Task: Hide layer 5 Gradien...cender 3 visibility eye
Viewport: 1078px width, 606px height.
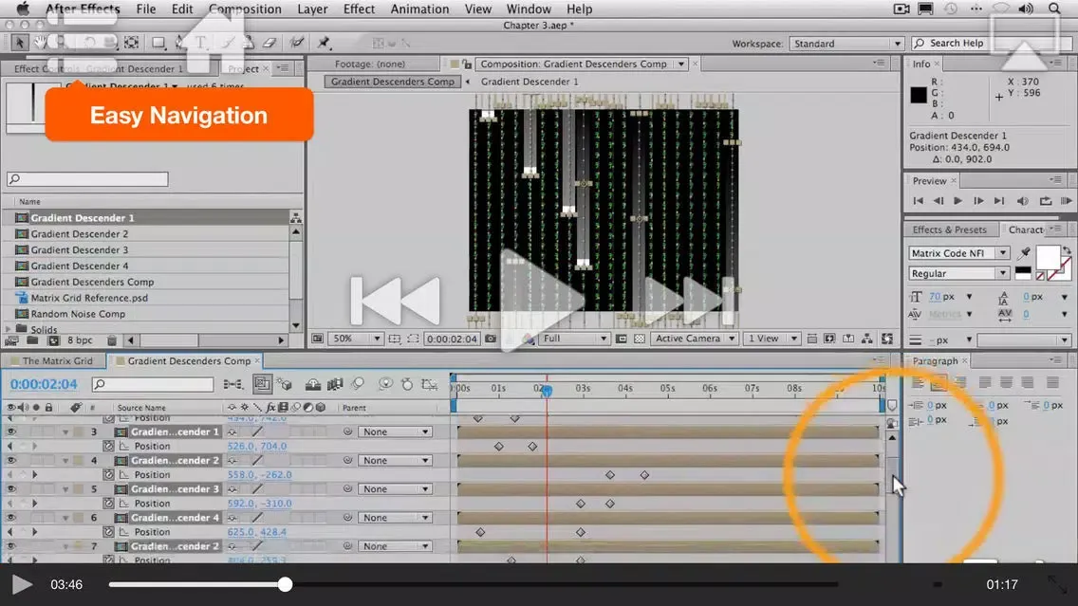Action: click(11, 489)
